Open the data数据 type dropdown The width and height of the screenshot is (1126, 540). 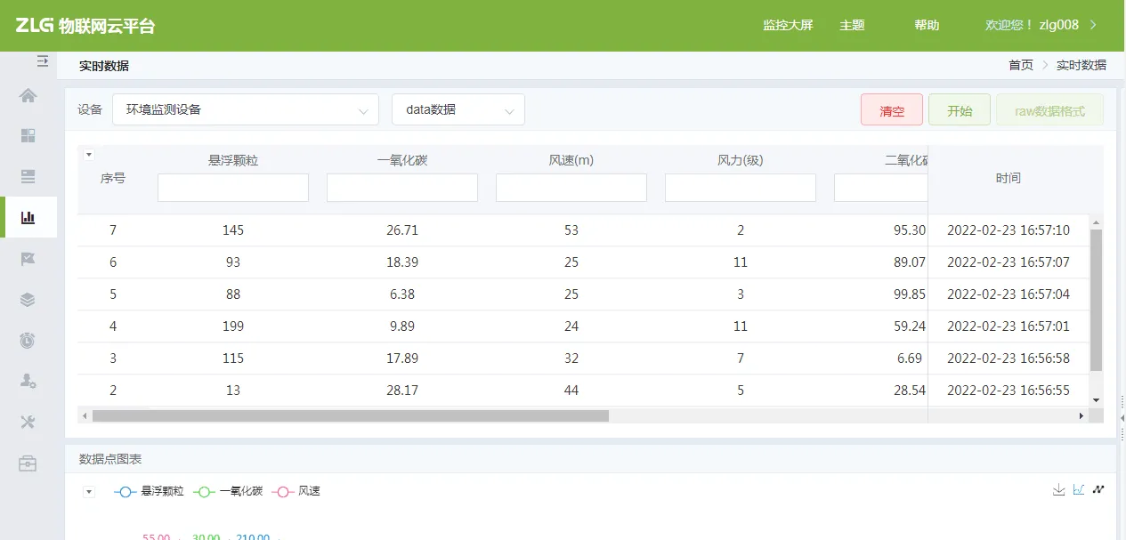(x=458, y=109)
